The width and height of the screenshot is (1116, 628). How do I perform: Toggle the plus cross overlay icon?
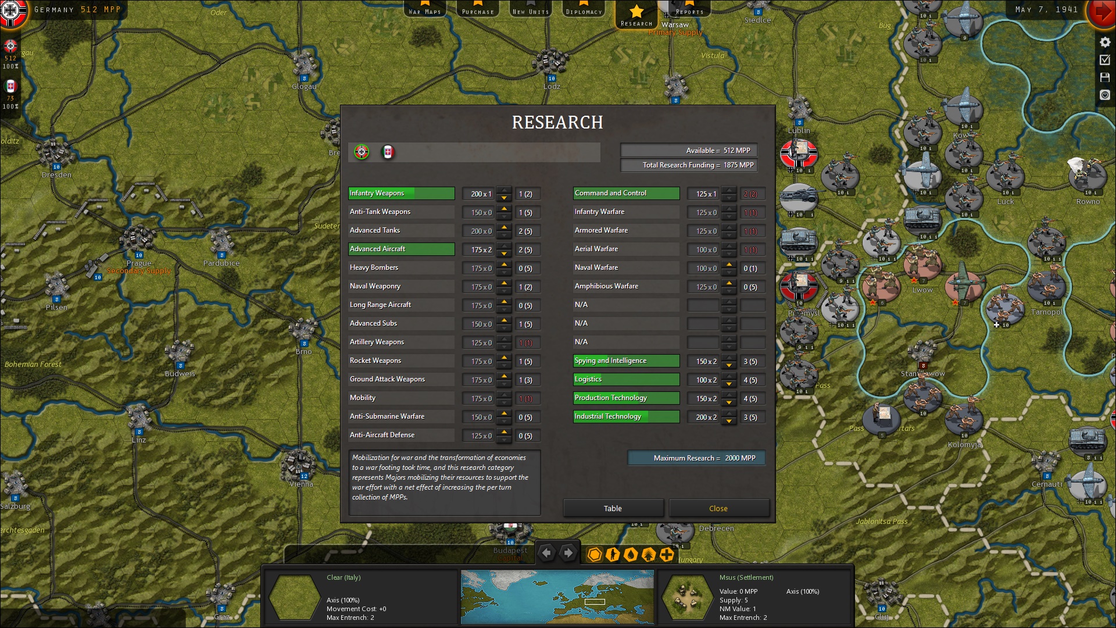click(x=667, y=555)
